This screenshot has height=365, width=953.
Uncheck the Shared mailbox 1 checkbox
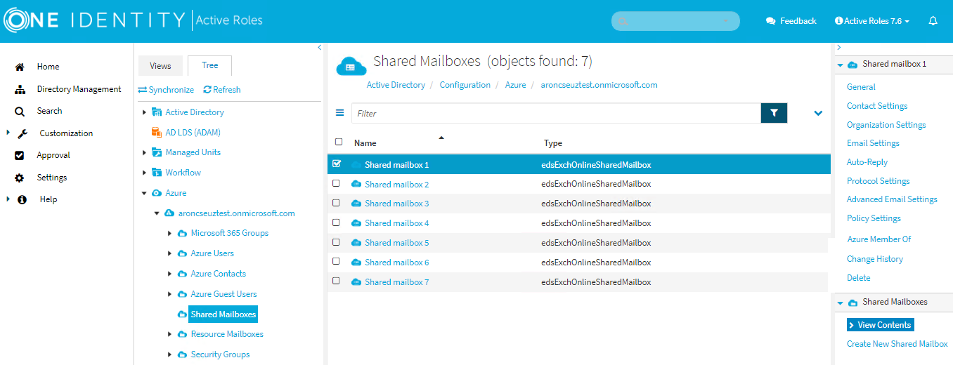pyautogui.click(x=336, y=164)
